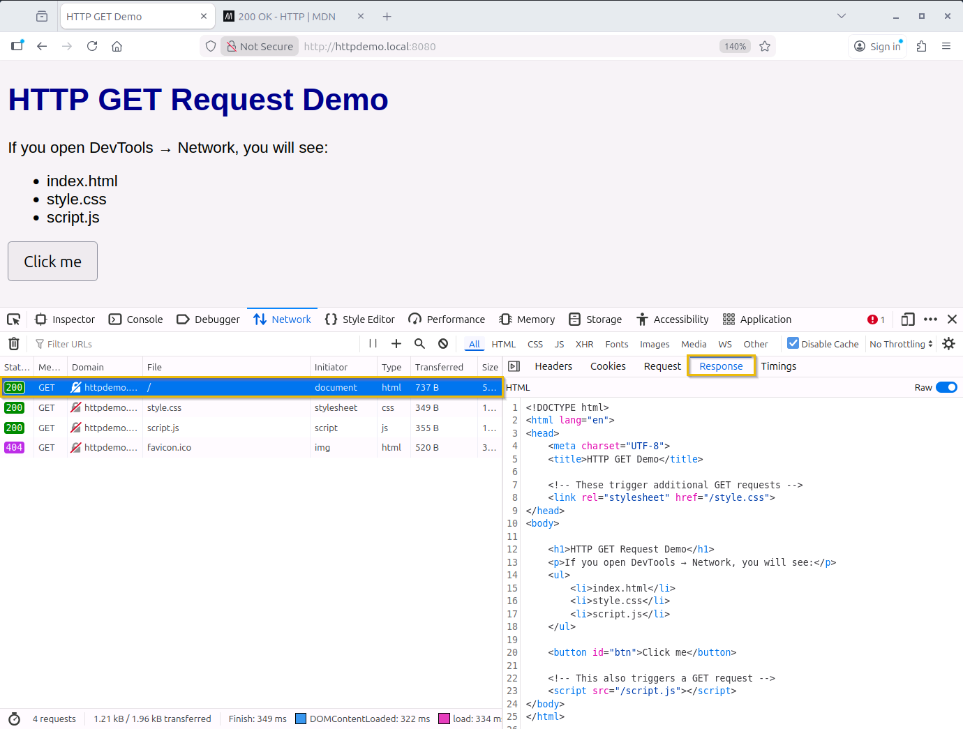
Task: Open the network settings gear
Action: pyautogui.click(x=948, y=343)
